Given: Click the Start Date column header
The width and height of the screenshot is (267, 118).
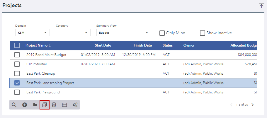Looking at the screenshot, I should (103, 45).
